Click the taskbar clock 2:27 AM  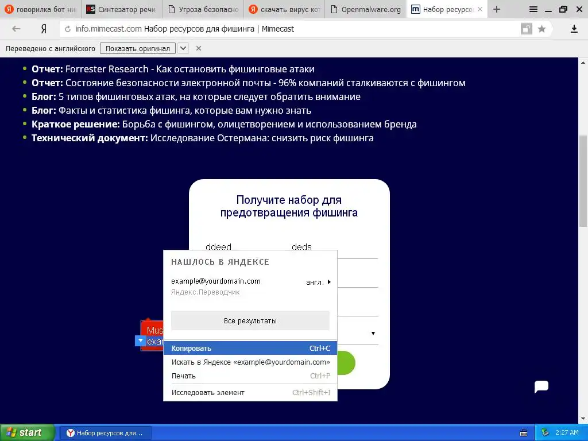pos(567,433)
